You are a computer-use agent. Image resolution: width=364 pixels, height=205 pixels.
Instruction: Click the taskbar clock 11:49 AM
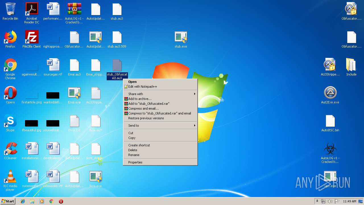tap(349, 201)
